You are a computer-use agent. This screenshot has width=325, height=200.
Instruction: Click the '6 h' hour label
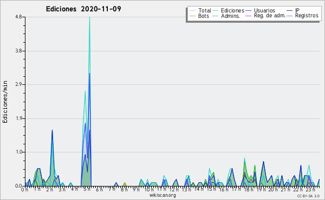point(99,189)
